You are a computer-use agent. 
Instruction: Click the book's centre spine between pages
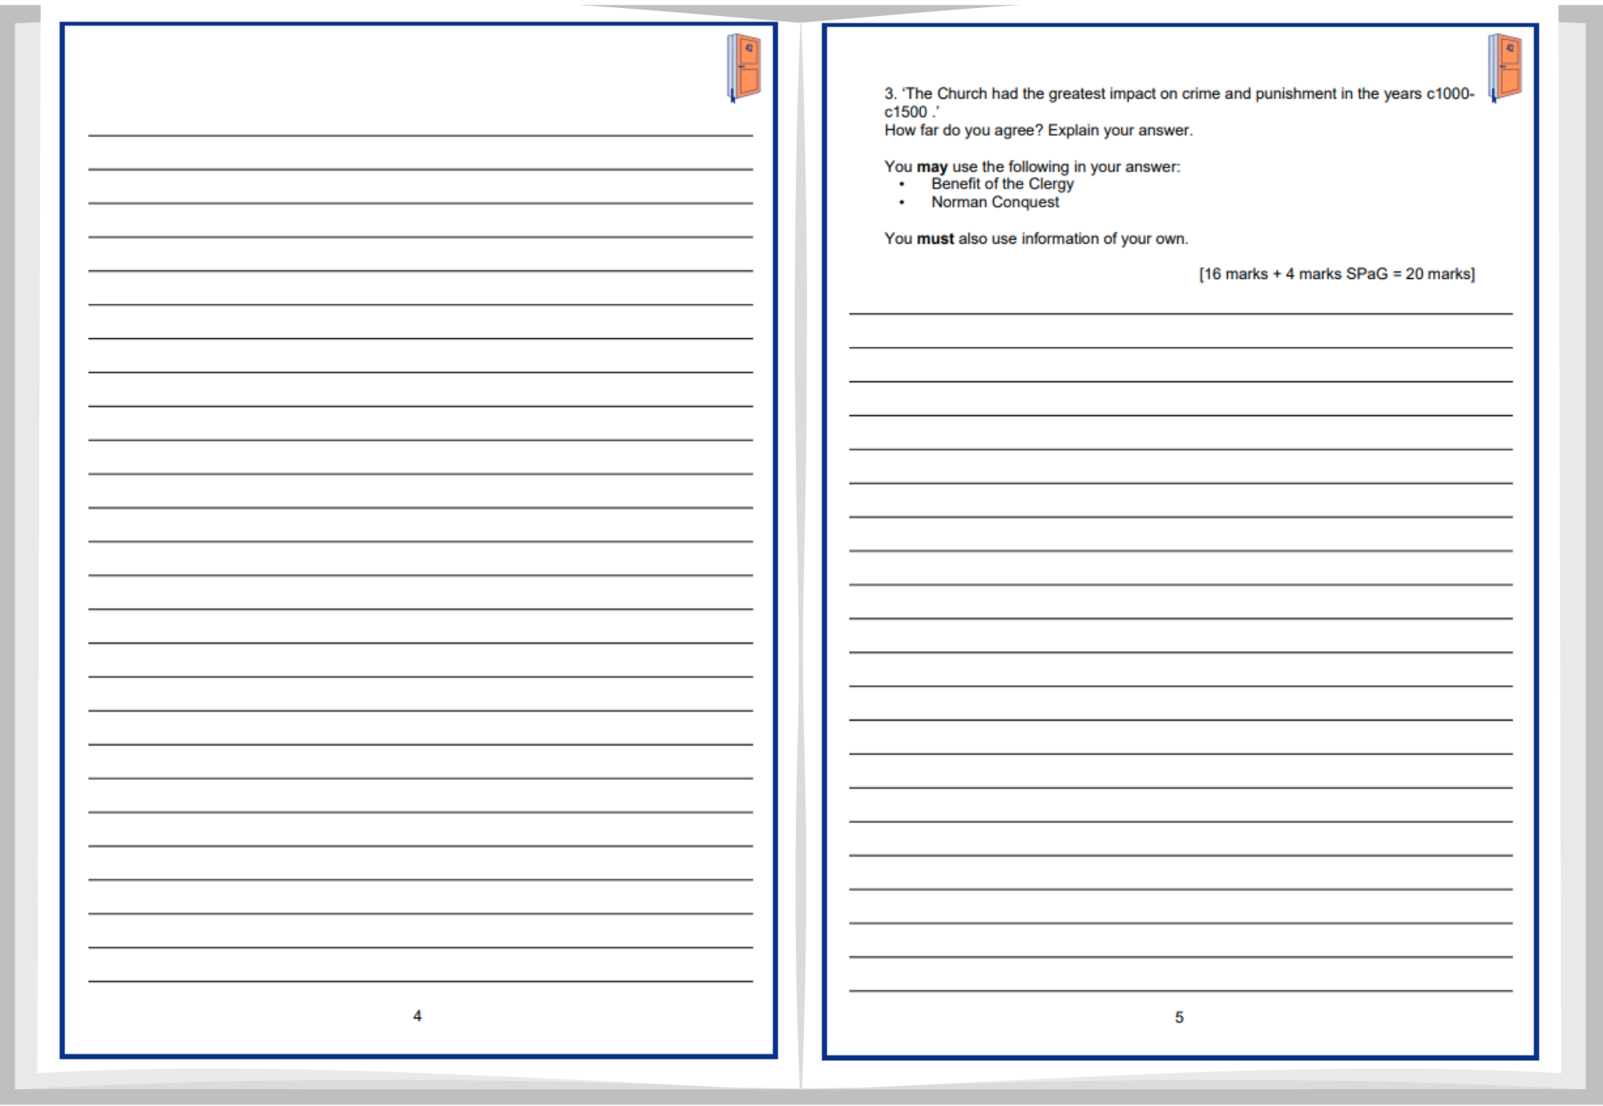(801, 553)
